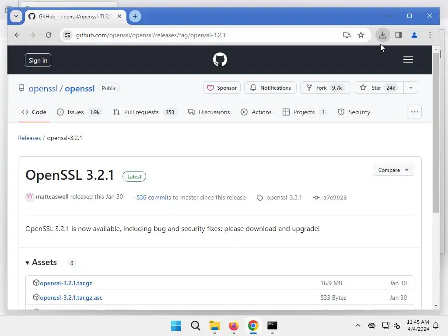The height and width of the screenshot is (336, 448).
Task: Download openssl-3.2.1.tar.gz
Action: 66,283
